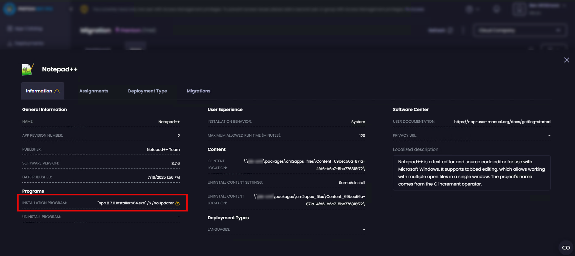The height and width of the screenshot is (256, 575).
Task: Select Notepad++ Team publisher value
Action: (163, 150)
